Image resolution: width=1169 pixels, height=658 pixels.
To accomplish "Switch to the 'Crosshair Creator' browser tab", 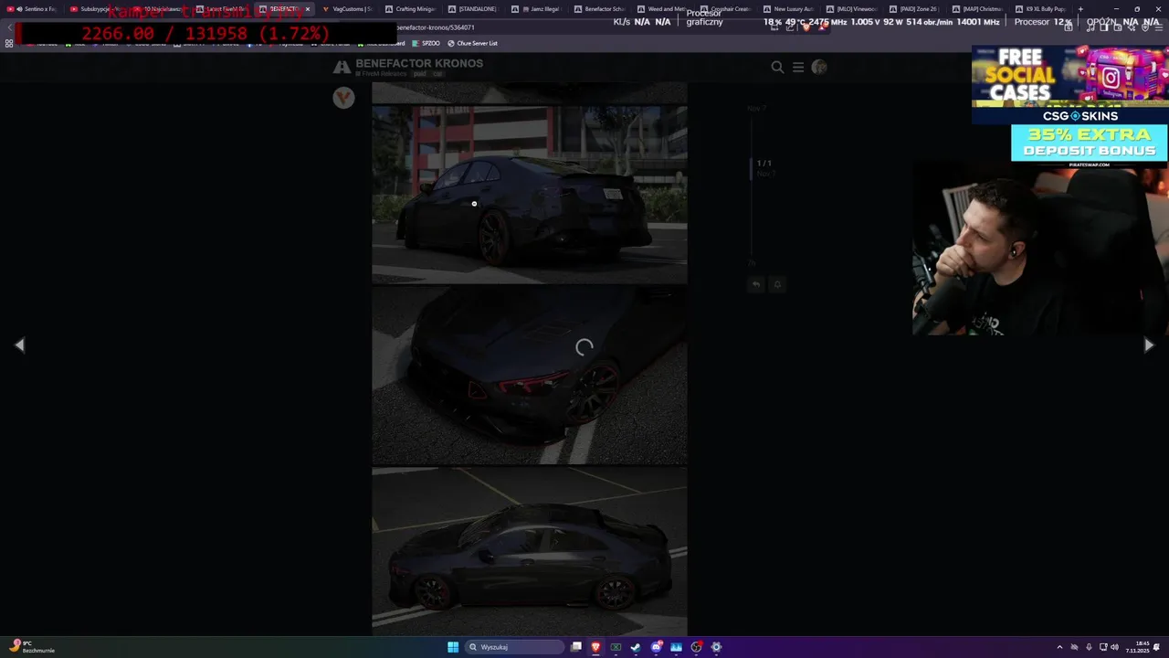I will [728, 9].
